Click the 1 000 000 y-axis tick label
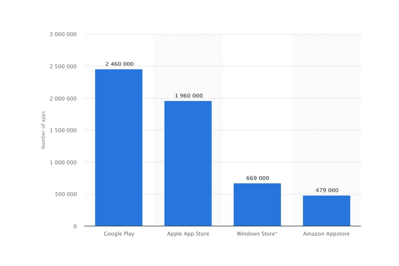Image resolution: width=399 pixels, height=266 pixels. 63,162
